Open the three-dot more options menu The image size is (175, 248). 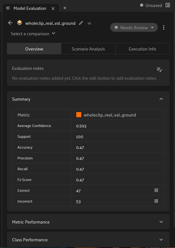[164, 28]
